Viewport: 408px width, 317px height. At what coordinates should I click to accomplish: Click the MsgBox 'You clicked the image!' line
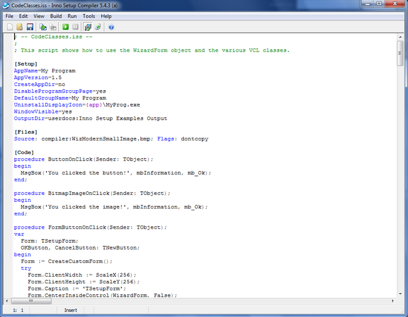point(114,207)
